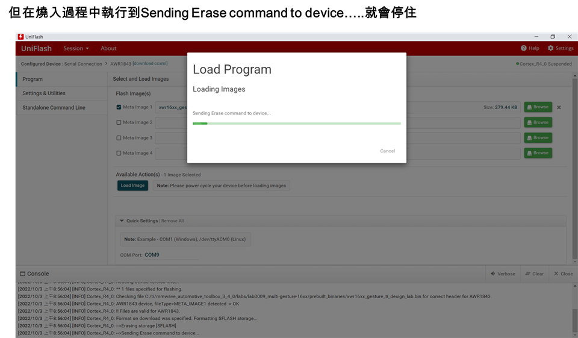578x338 pixels.
Task: Browse file for Meta Image 1
Action: tap(538, 107)
